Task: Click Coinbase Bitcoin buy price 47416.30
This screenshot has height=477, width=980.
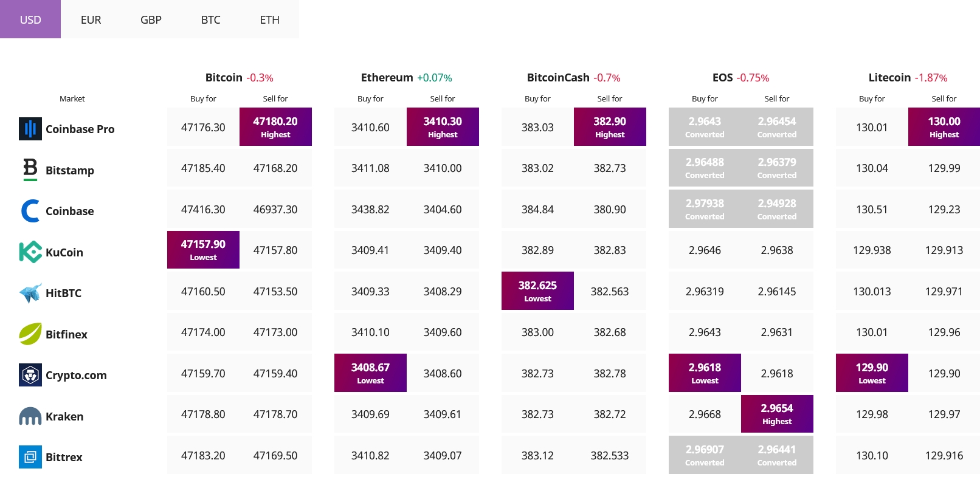Action: 203,209
